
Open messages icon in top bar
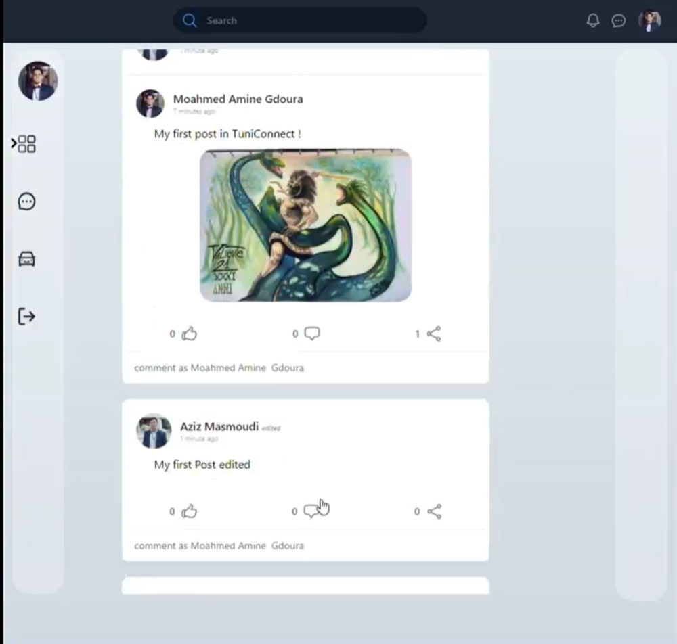tap(618, 20)
